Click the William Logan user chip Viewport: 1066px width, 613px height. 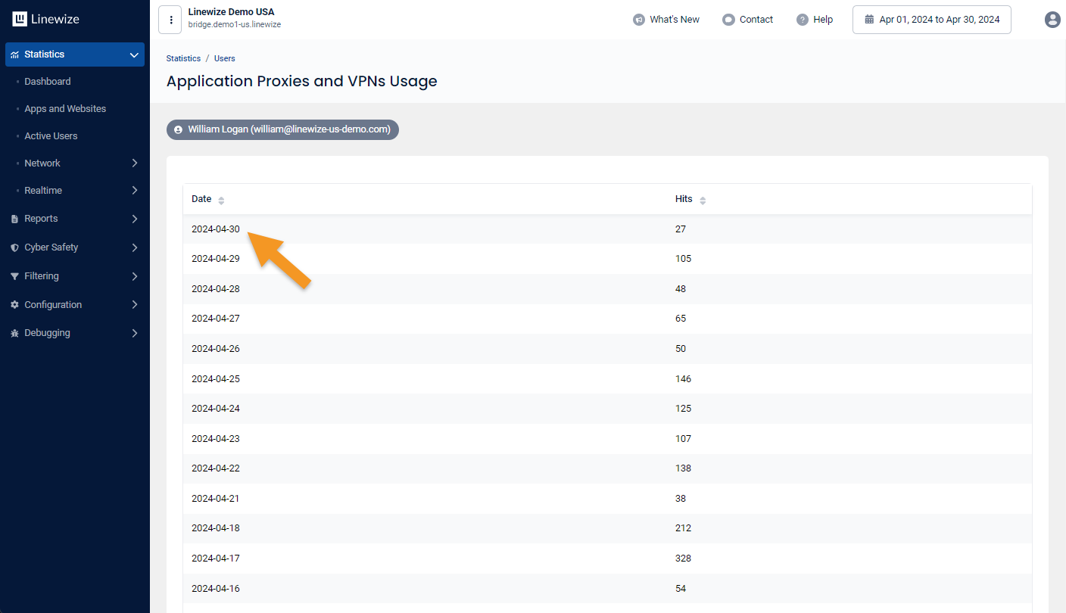coord(282,129)
